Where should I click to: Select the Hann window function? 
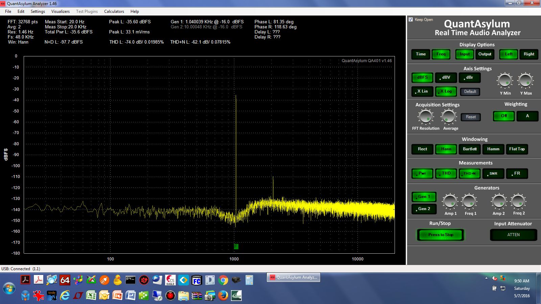446,149
